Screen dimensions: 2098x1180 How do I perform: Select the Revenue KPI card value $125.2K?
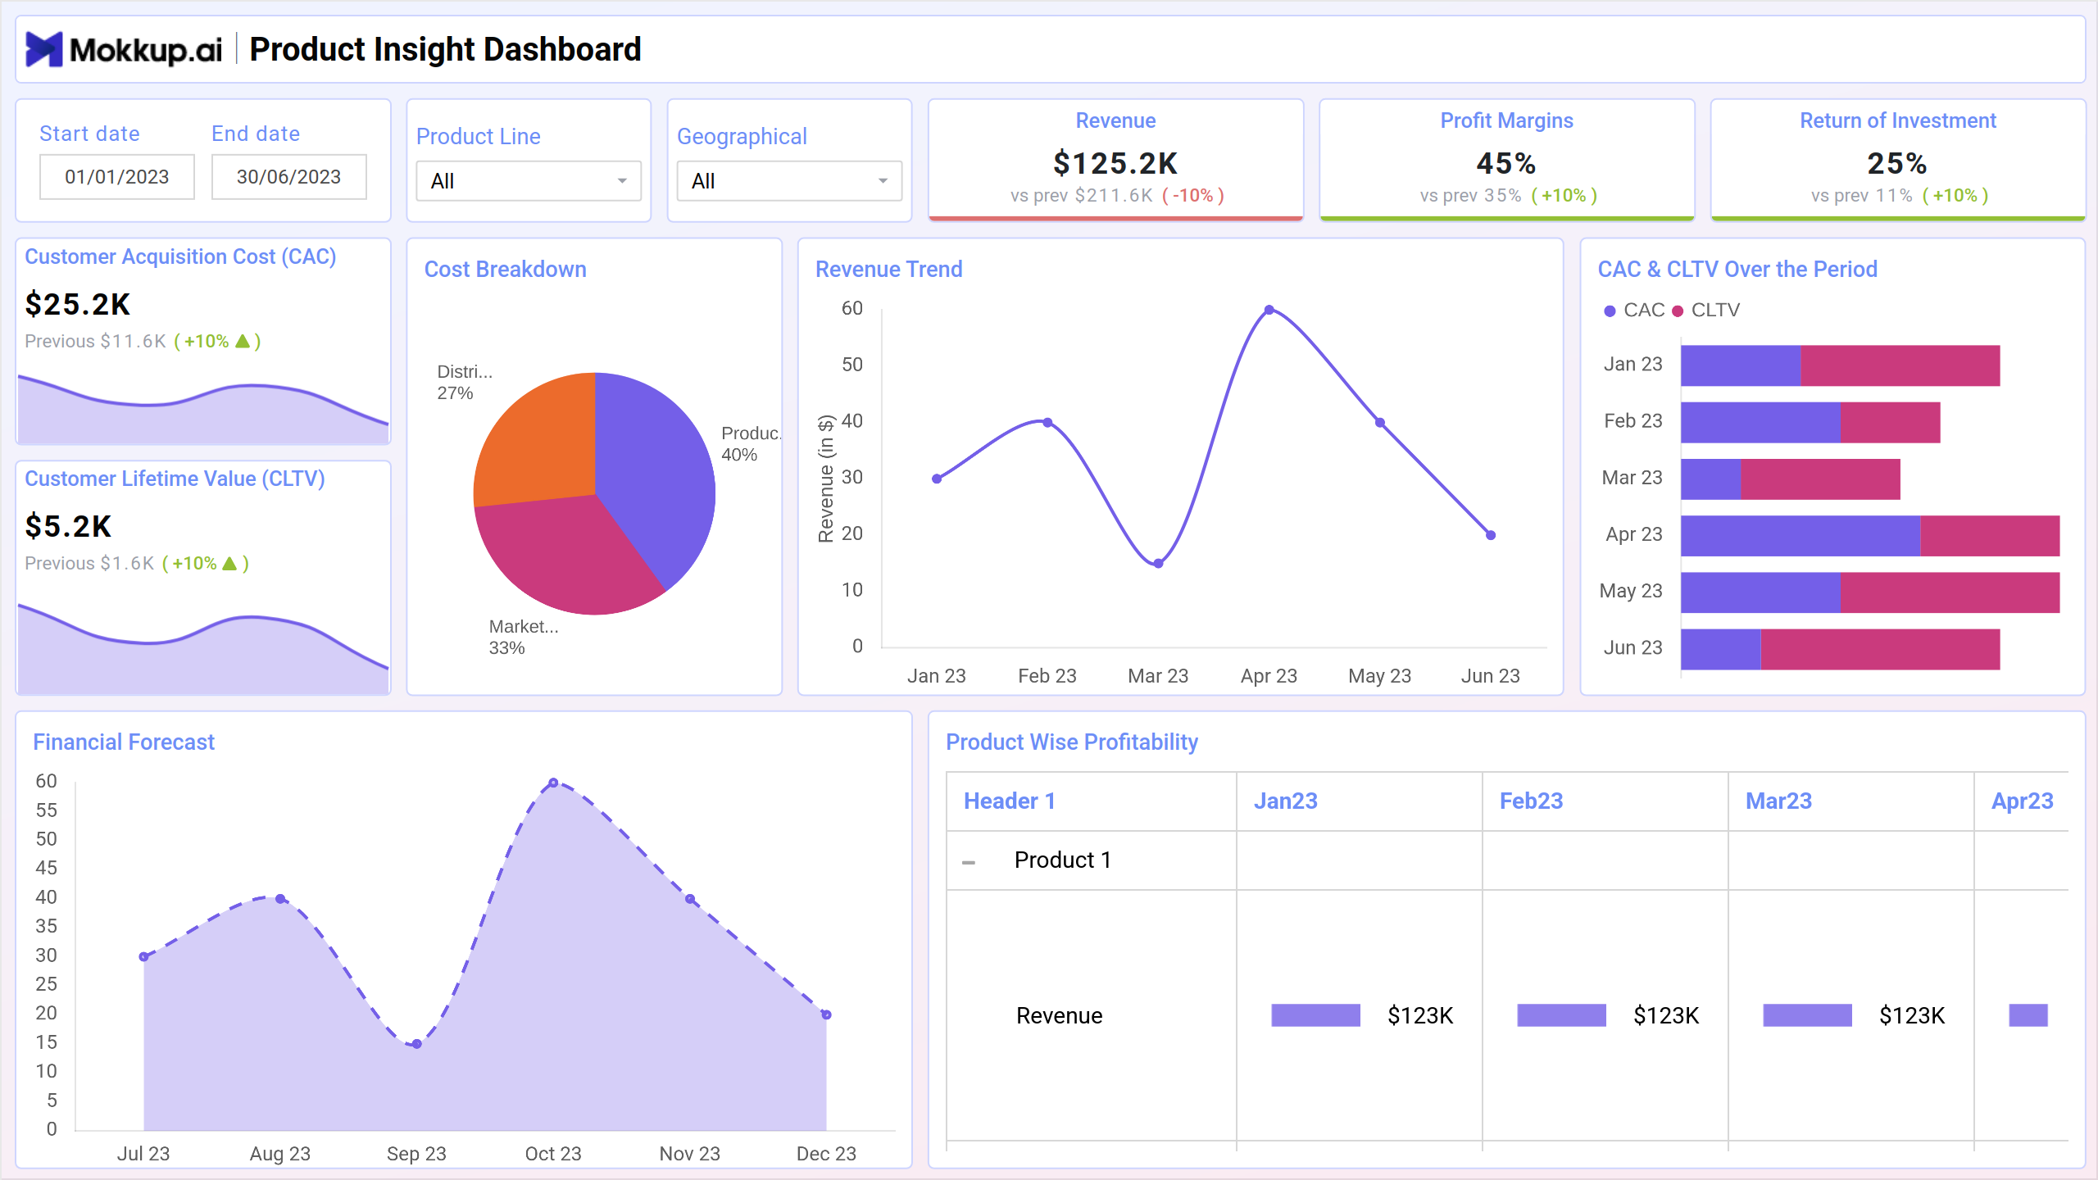point(1115,164)
